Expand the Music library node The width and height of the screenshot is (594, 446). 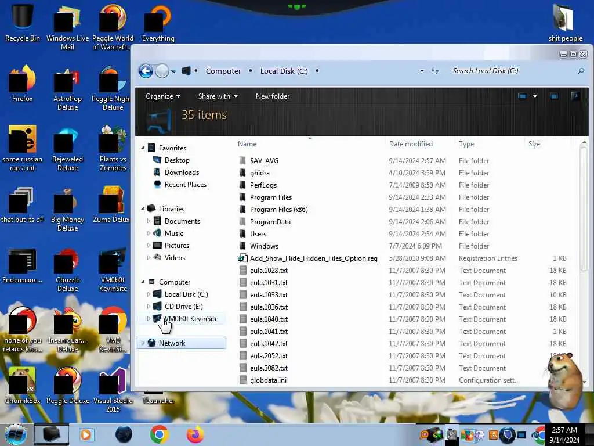coord(148,233)
